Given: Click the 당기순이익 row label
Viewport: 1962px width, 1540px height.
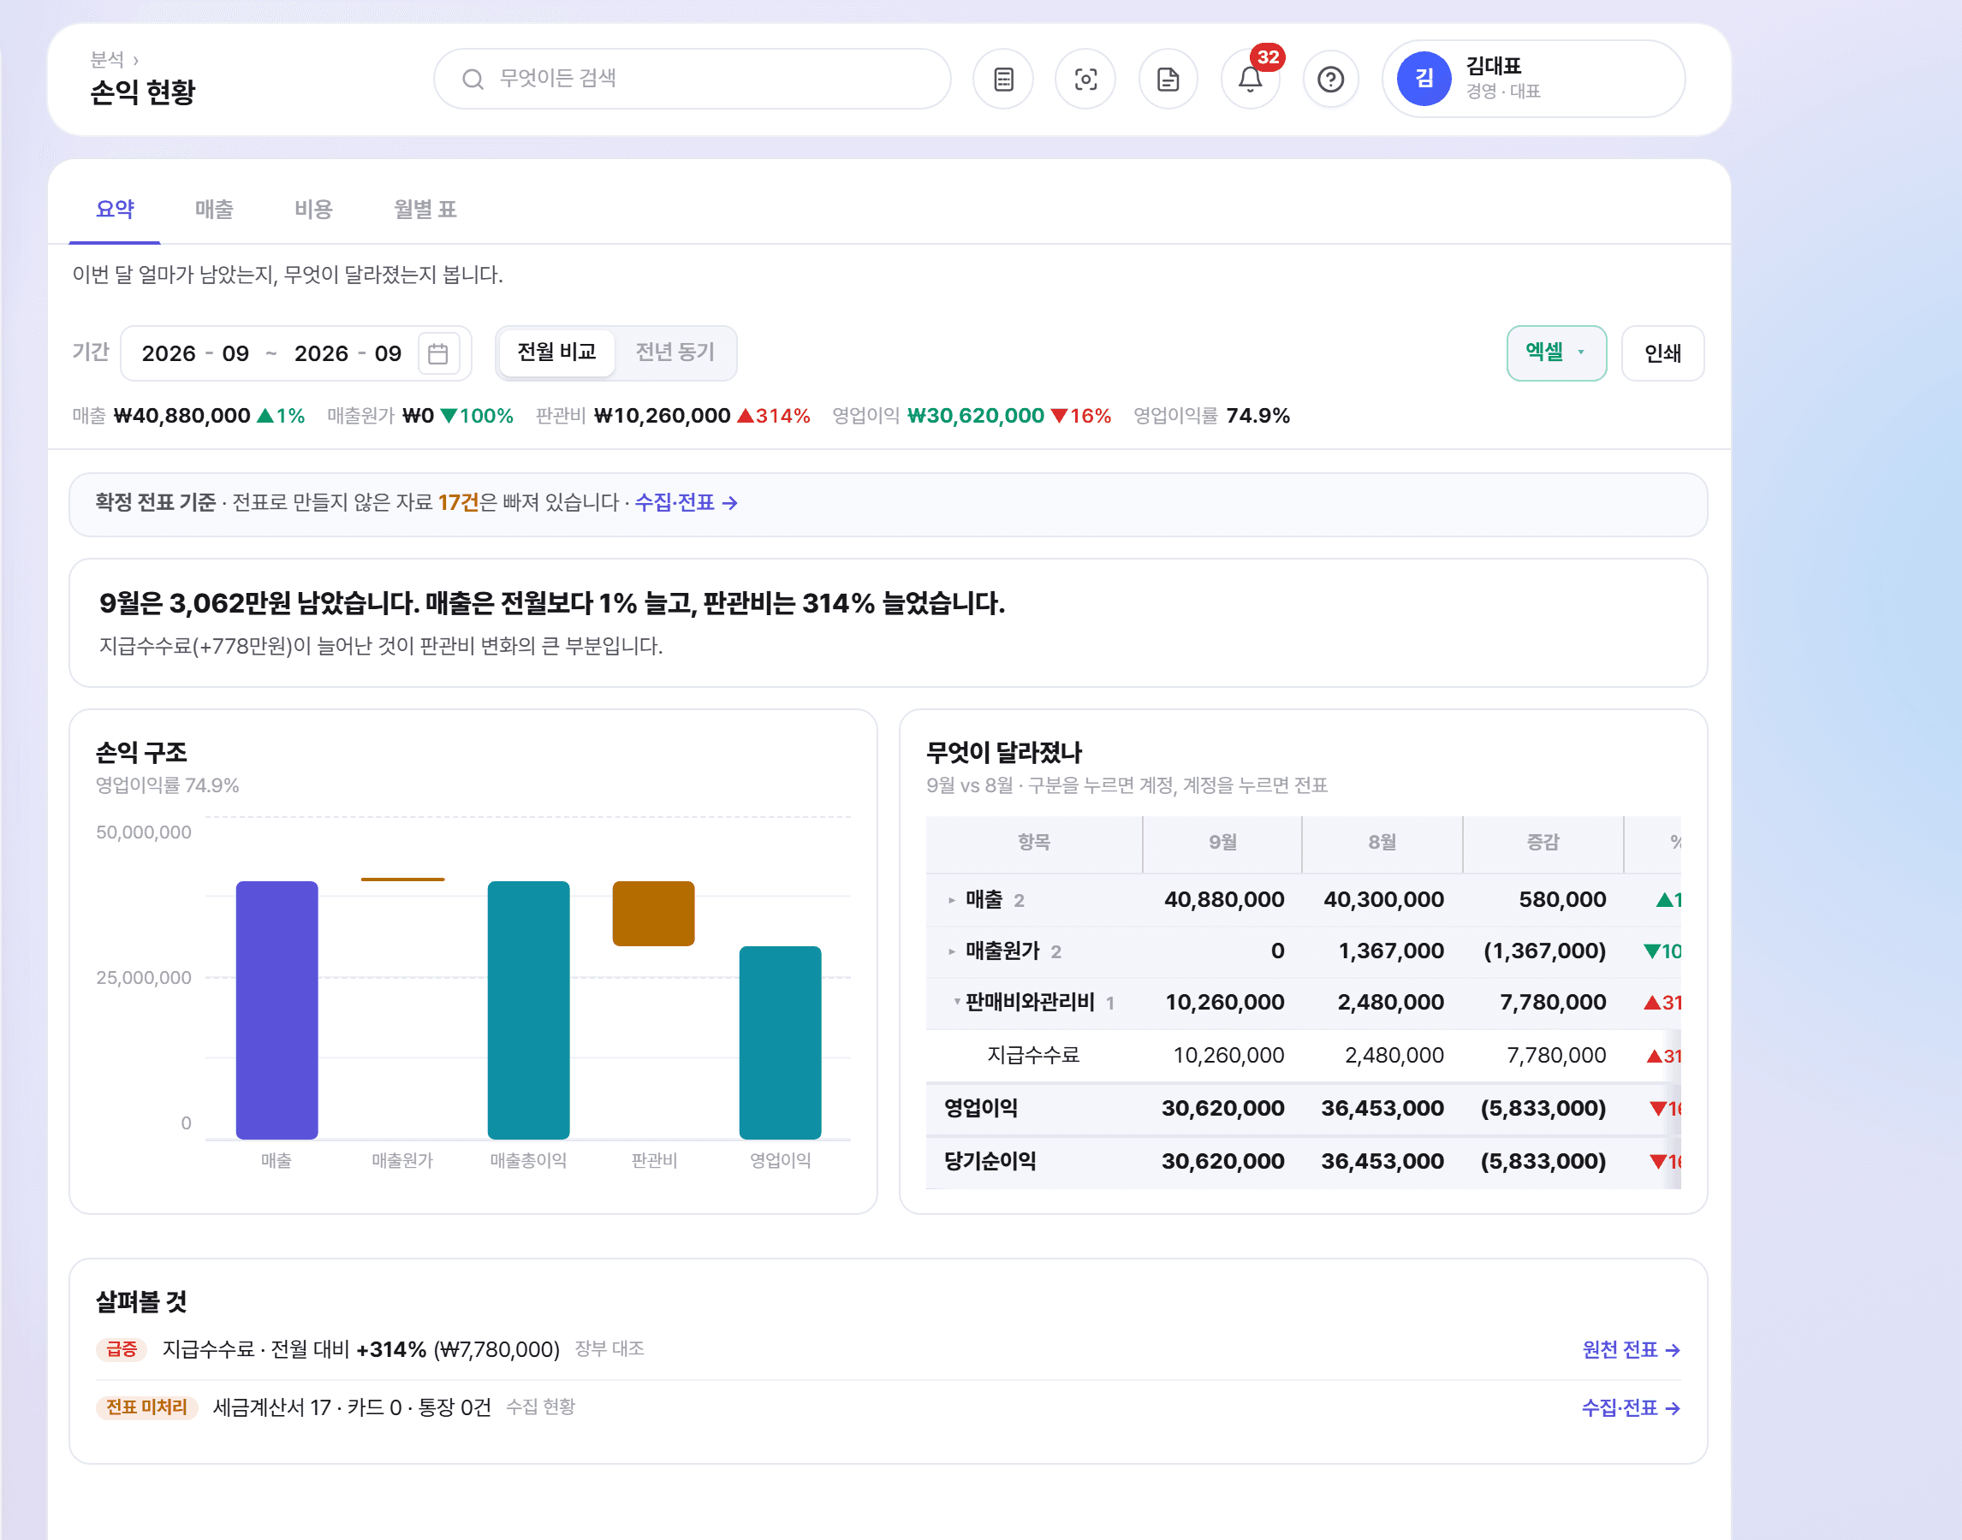Looking at the screenshot, I should coord(990,1161).
